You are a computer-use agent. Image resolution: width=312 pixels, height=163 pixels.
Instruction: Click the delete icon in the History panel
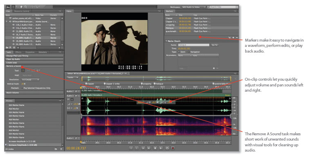tap(61, 149)
